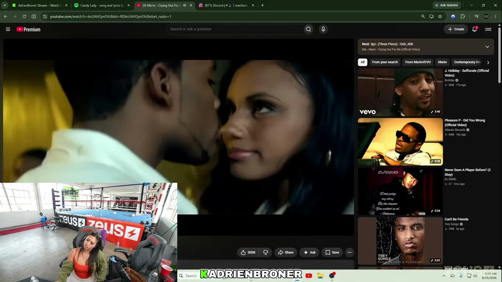The width and height of the screenshot is (502, 282).
Task: Click the Trey Songz album thumbnail
Action: [400, 241]
